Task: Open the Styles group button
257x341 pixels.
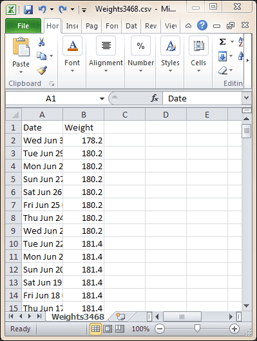Action: pyautogui.click(x=170, y=54)
